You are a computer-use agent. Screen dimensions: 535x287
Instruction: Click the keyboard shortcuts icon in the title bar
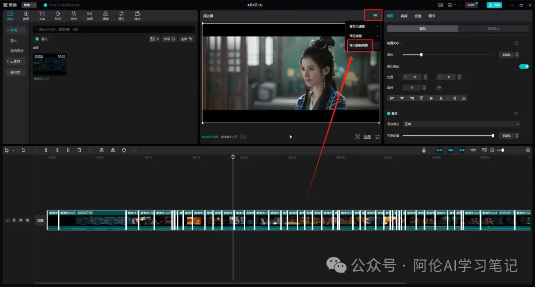coord(440,5)
